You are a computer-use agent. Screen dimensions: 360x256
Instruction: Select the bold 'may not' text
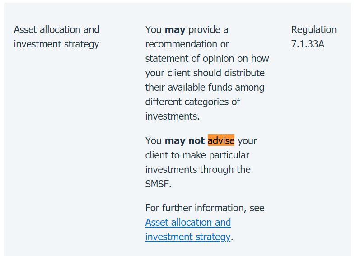185,140
